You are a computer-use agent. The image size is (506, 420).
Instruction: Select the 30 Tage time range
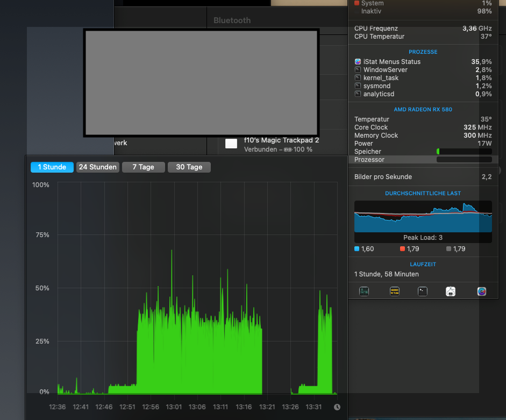189,167
